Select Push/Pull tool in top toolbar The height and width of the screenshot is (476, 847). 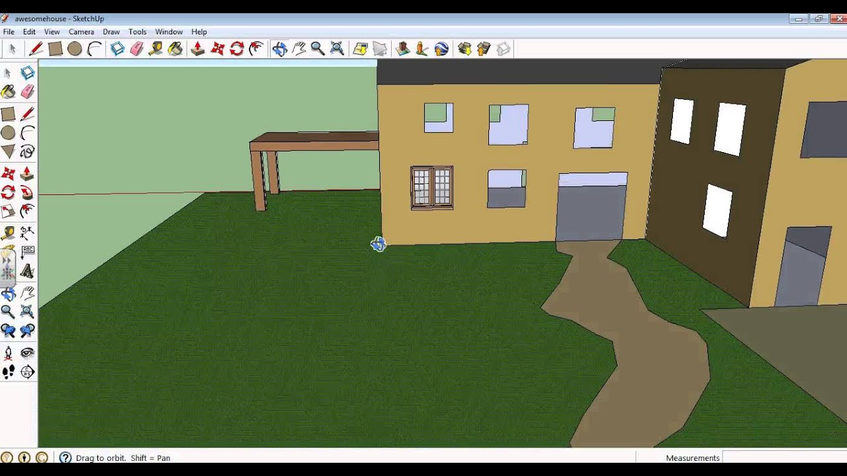[198, 49]
